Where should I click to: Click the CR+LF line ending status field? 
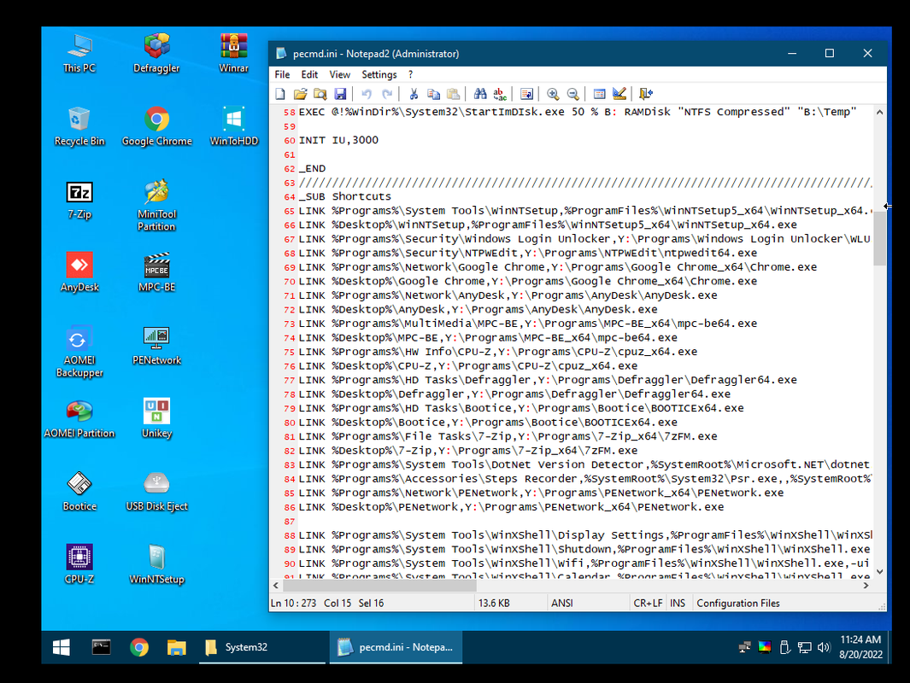click(x=648, y=603)
